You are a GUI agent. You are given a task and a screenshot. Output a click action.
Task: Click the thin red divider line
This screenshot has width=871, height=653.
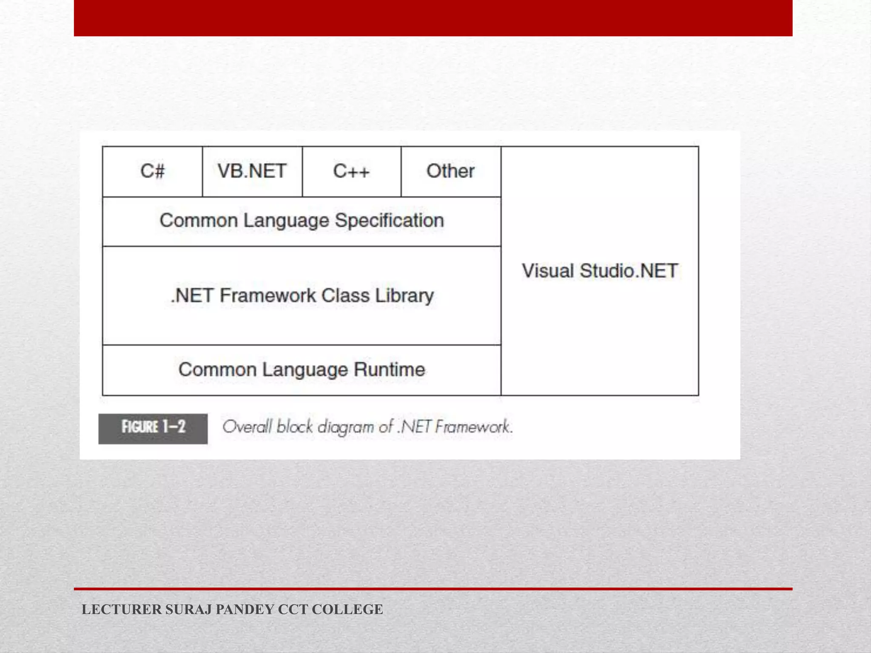click(433, 589)
